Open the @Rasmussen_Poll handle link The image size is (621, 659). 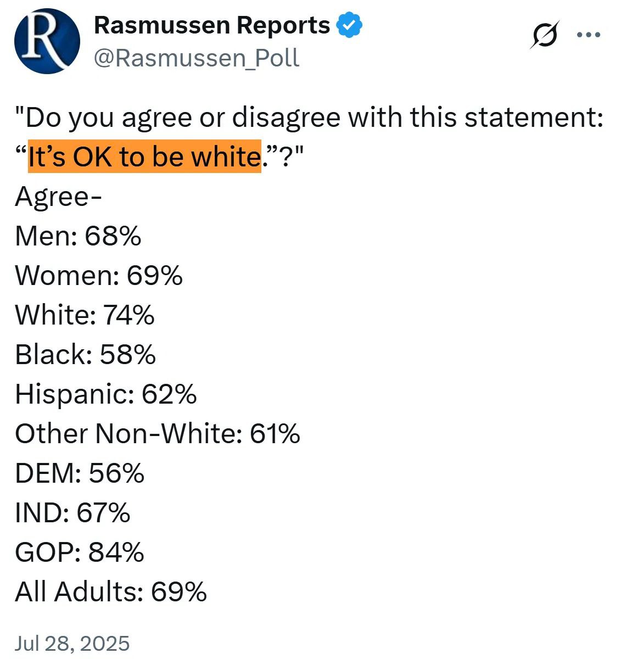[x=197, y=58]
